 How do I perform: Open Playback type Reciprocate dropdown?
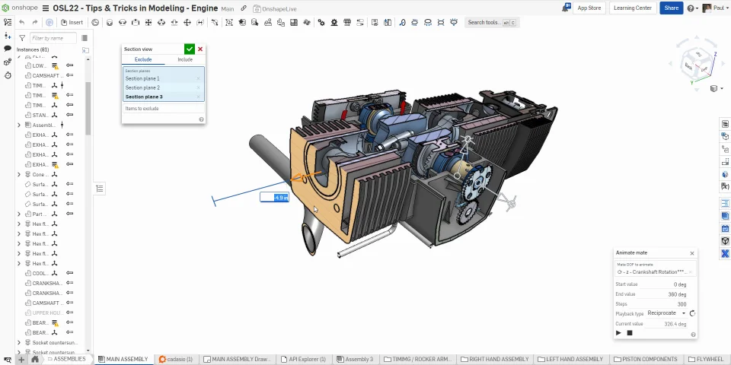(666, 313)
